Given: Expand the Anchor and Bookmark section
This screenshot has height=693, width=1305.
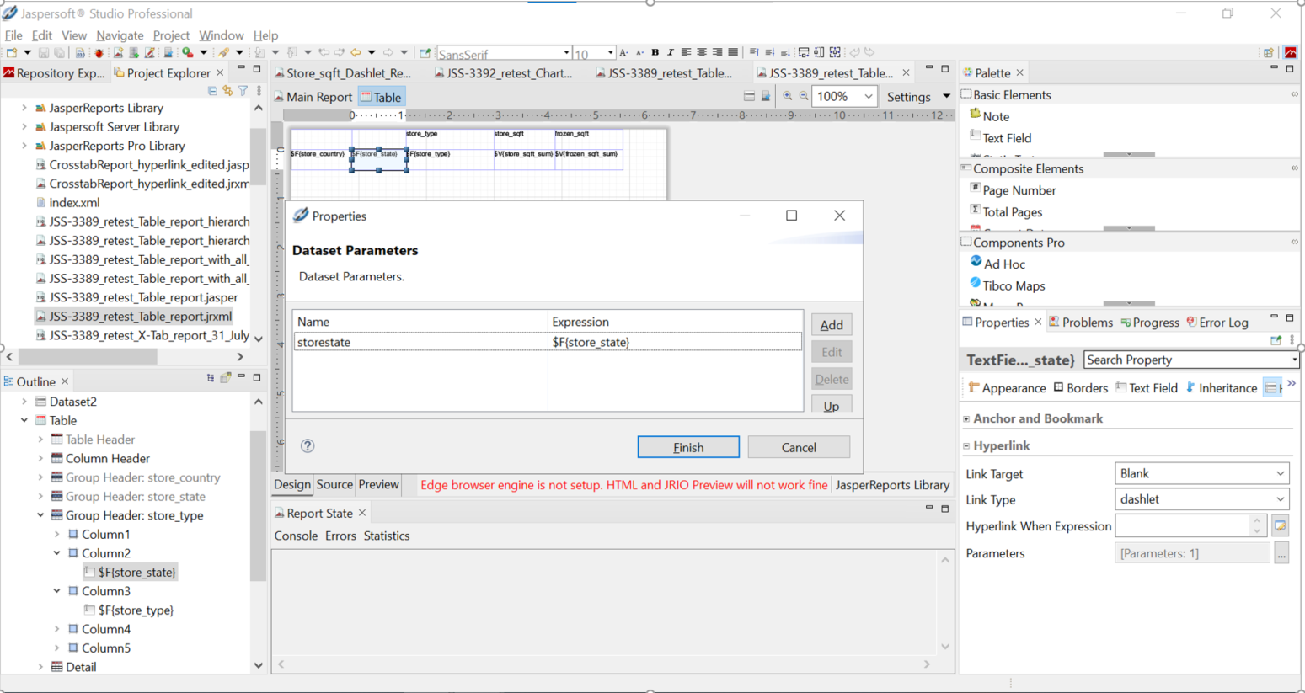Looking at the screenshot, I should tap(966, 418).
